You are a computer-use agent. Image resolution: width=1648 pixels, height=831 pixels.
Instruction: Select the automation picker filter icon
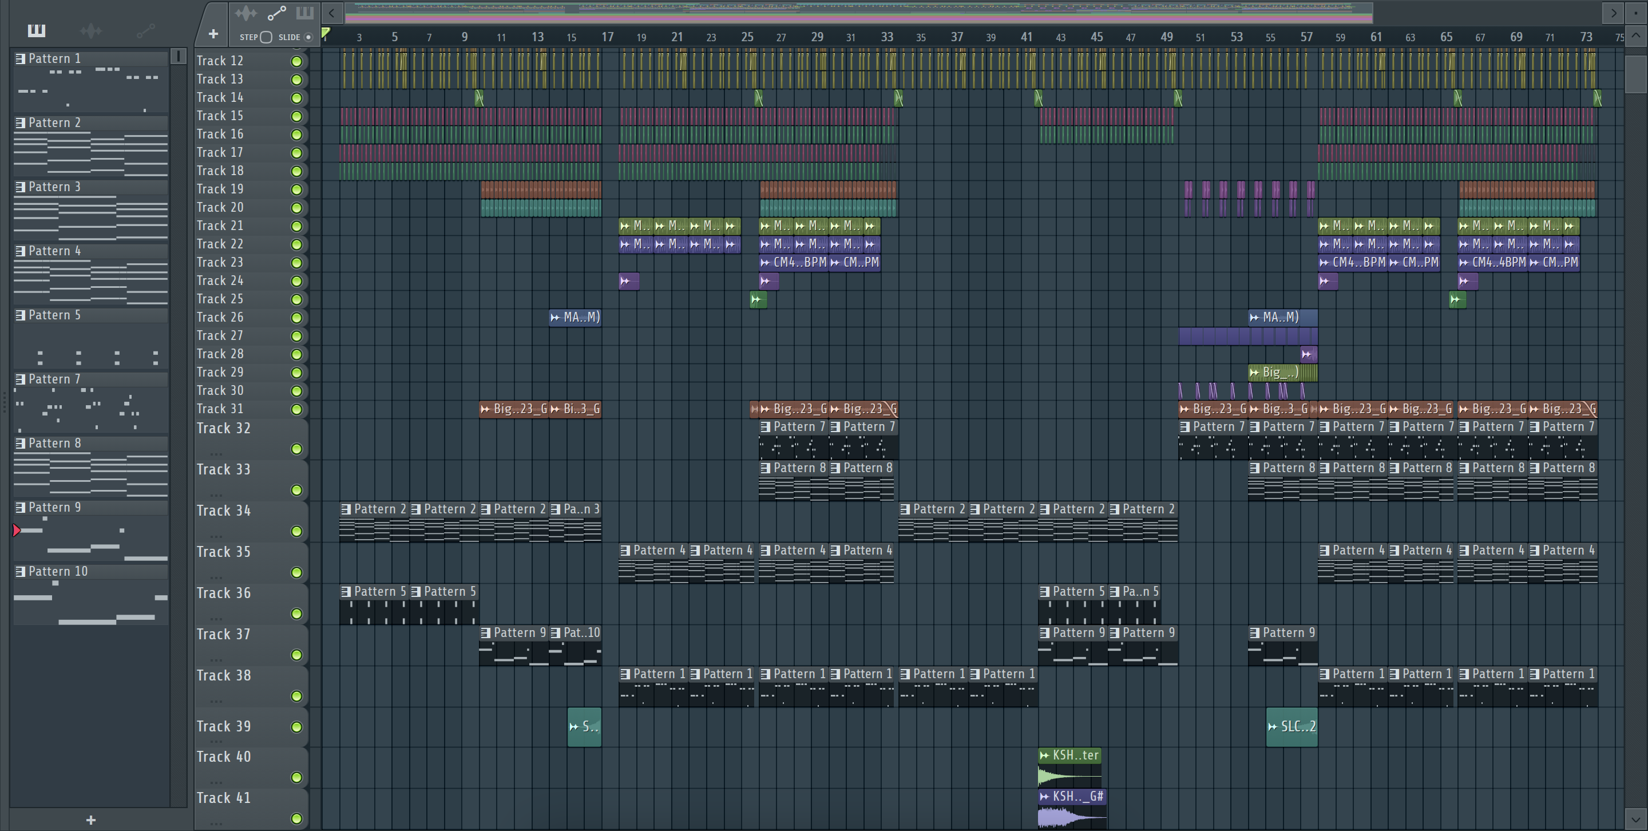pos(145,30)
